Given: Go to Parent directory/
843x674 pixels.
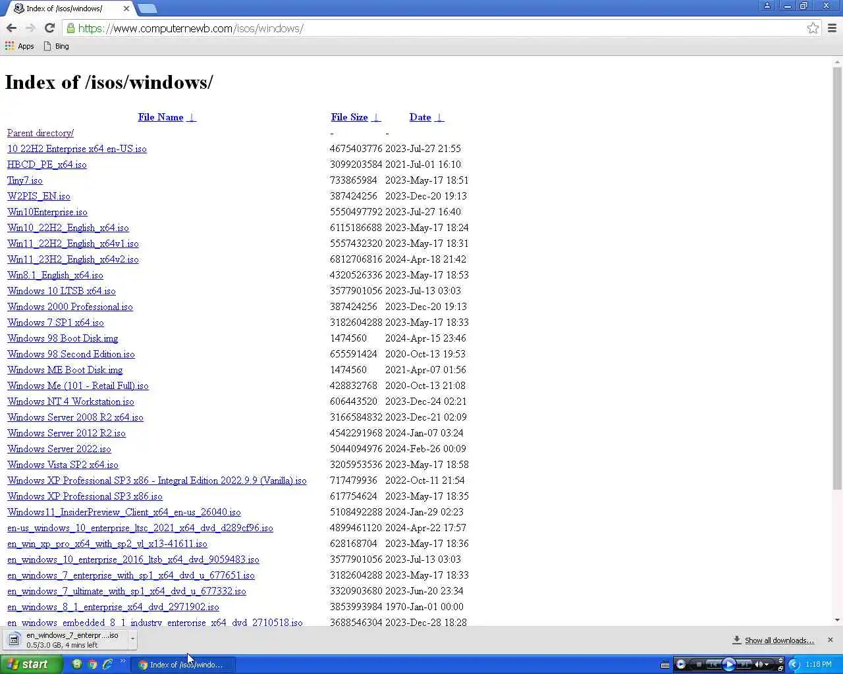Looking at the screenshot, I should 40,133.
